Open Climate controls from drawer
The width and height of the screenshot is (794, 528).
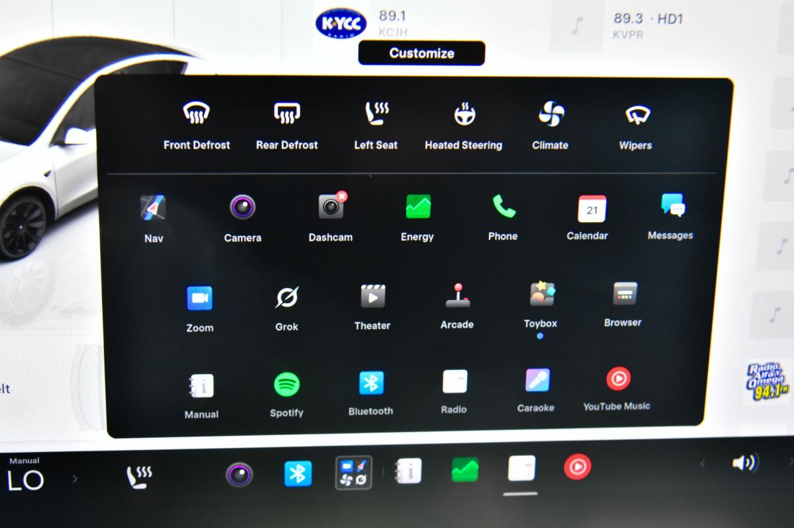551,126
